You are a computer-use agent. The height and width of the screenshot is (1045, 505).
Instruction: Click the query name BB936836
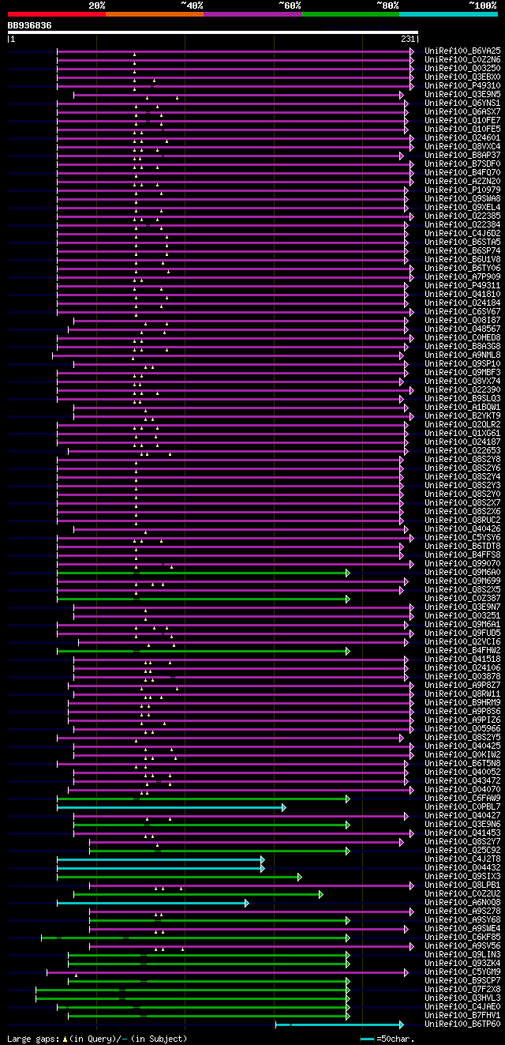[30, 25]
